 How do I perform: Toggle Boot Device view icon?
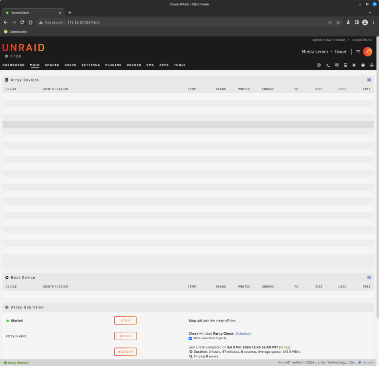pyautogui.click(x=369, y=278)
